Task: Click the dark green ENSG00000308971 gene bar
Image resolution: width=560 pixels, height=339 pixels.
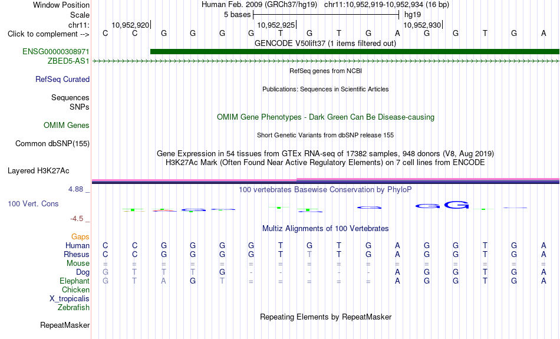Action: tap(355, 52)
